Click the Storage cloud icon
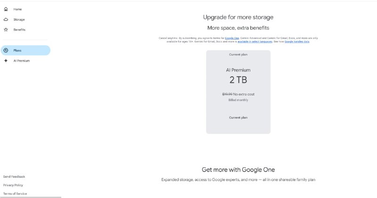 coord(6,20)
